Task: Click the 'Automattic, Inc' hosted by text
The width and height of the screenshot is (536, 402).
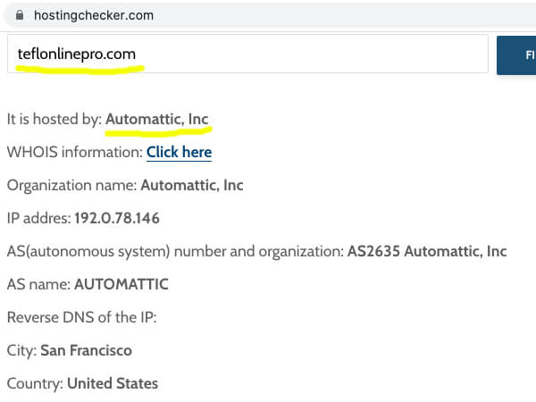Action: pyautogui.click(x=157, y=120)
